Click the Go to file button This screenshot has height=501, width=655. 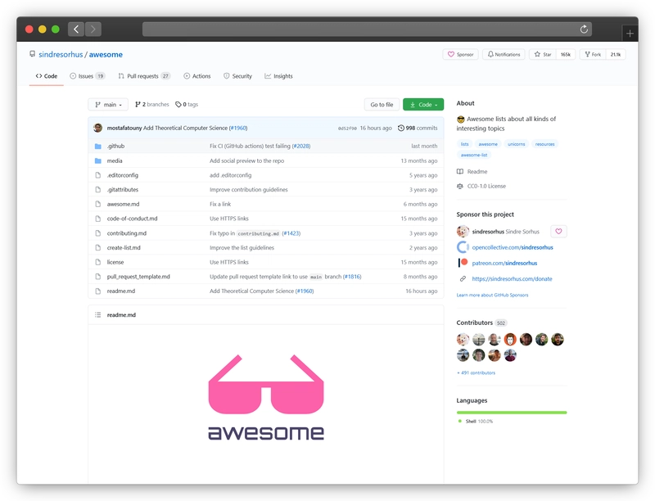point(382,105)
